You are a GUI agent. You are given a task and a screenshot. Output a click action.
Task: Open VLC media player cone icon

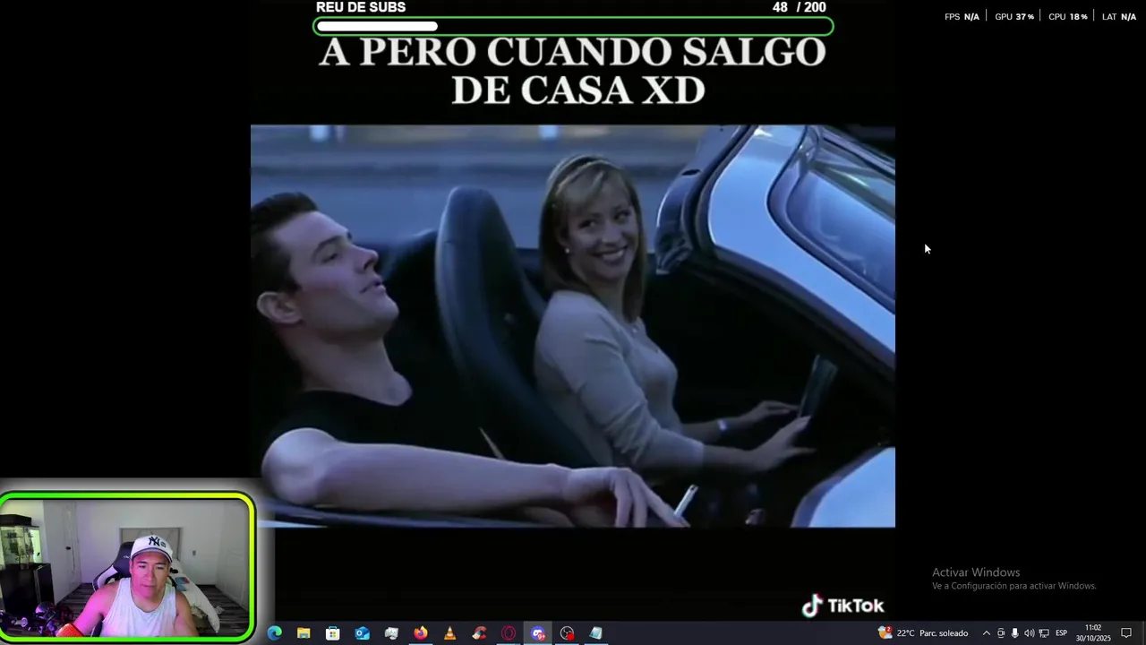pos(449,633)
